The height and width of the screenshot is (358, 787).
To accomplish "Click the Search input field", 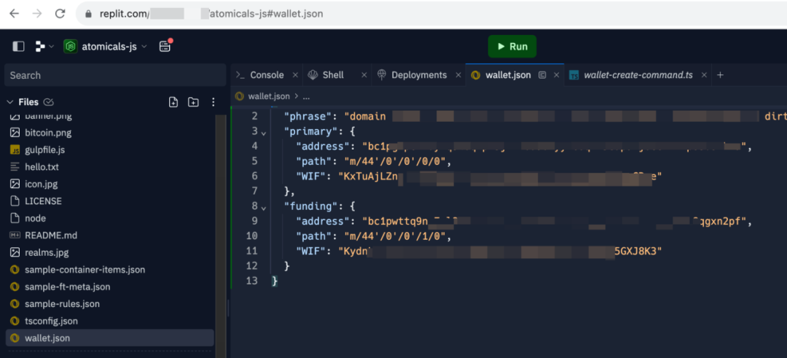I will [115, 75].
